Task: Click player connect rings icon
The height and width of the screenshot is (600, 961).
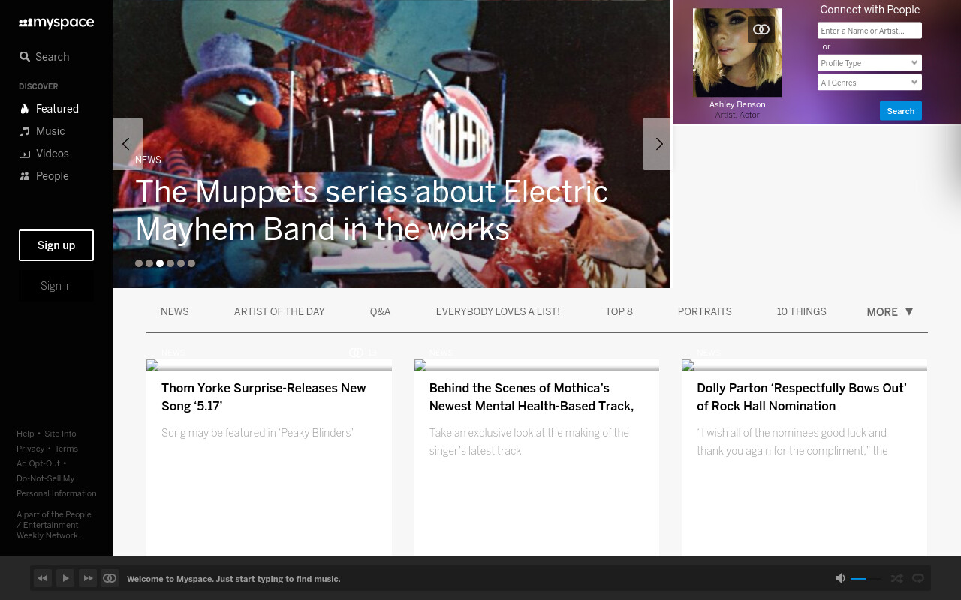Action: pos(110,578)
